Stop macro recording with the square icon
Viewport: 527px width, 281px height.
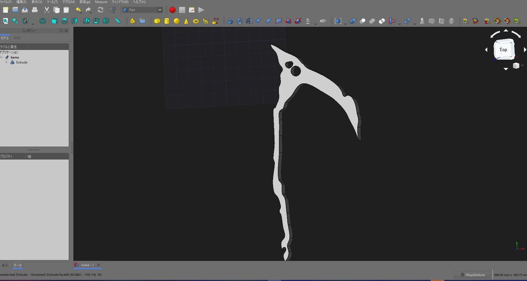(x=182, y=10)
